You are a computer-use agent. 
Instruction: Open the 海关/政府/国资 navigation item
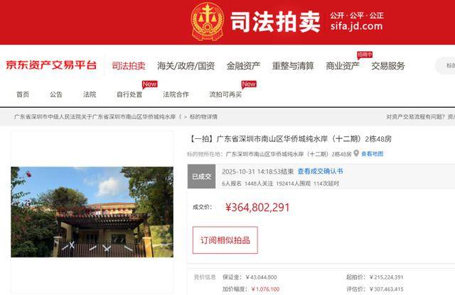click(x=186, y=66)
